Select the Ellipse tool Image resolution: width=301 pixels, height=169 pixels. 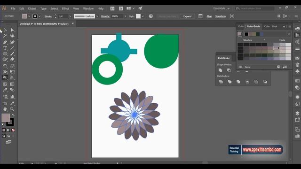click(x=5, y=54)
